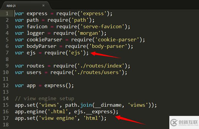199x129 pixels.
Task: Click the string 'serve-favicon'
Action: point(102,26)
